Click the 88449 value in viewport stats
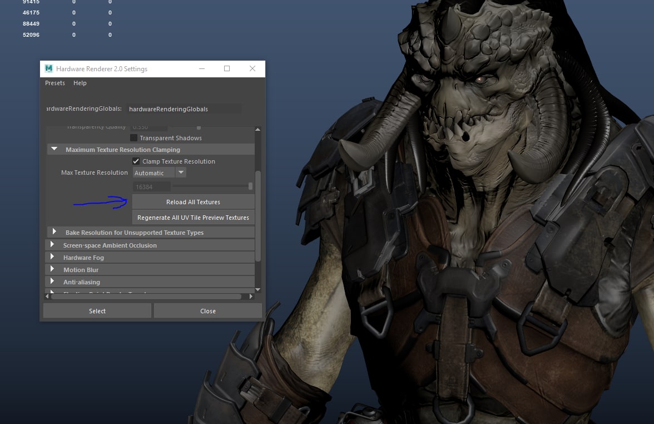The image size is (654, 424). (x=31, y=24)
